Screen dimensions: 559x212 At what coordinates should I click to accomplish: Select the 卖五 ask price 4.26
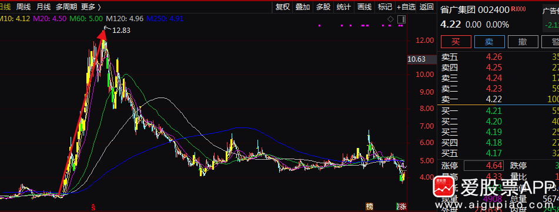494,57
